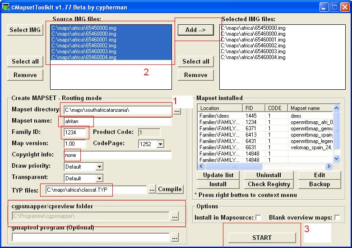Image resolution: width=352 pixels, height=248 pixels.
Task: Open browse button for gmaptool program
Action: pyautogui.click(x=175, y=238)
